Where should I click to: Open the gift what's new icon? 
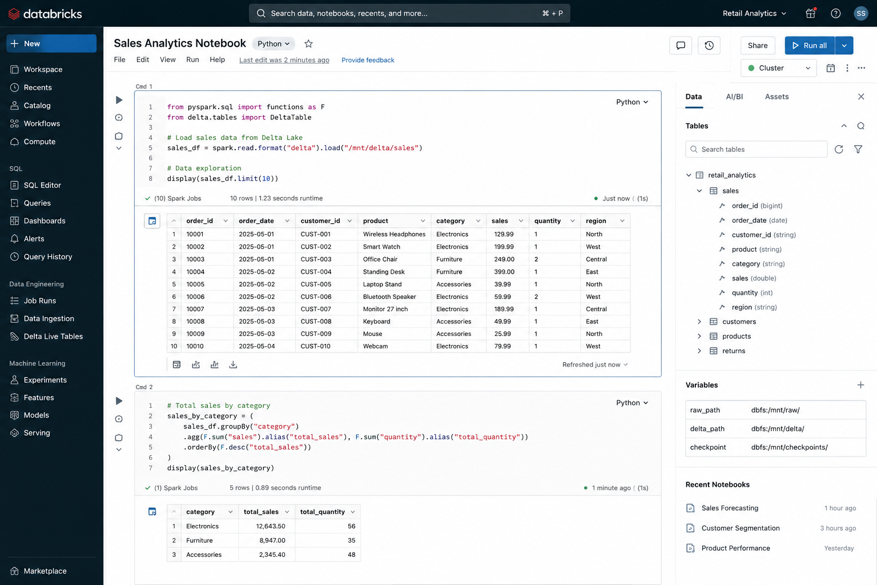coord(811,13)
